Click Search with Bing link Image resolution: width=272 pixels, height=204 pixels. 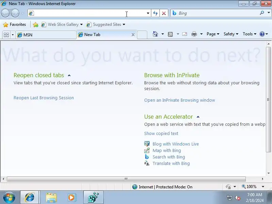pyautogui.click(x=169, y=157)
